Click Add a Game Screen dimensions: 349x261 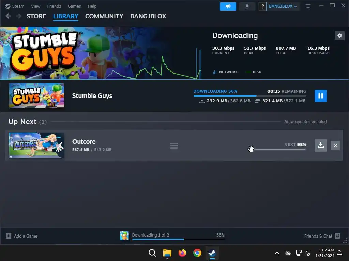[21, 236]
